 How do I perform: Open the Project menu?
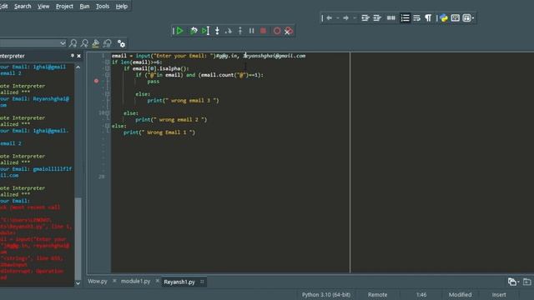click(64, 6)
